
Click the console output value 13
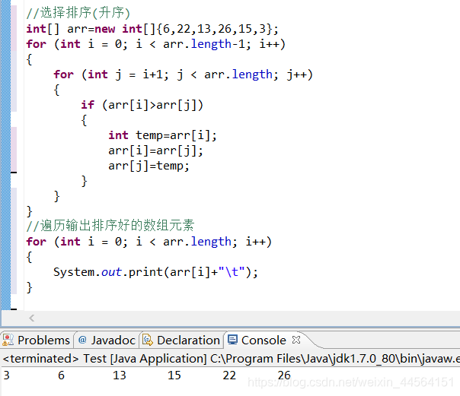click(x=120, y=375)
